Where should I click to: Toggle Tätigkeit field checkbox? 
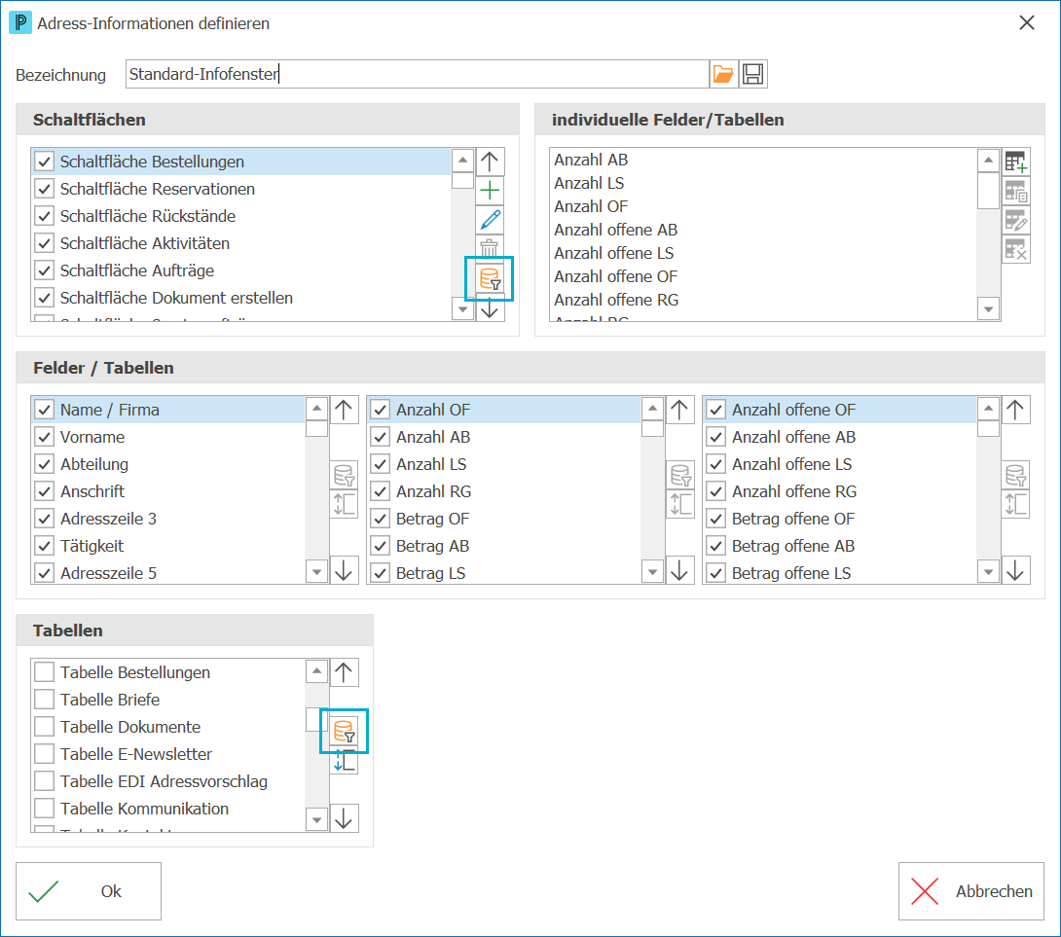(45, 545)
